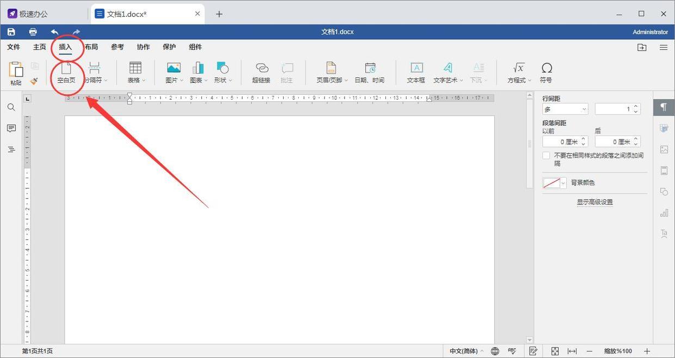
Task: Open table settings icon in right sidebar
Action: 664,128
